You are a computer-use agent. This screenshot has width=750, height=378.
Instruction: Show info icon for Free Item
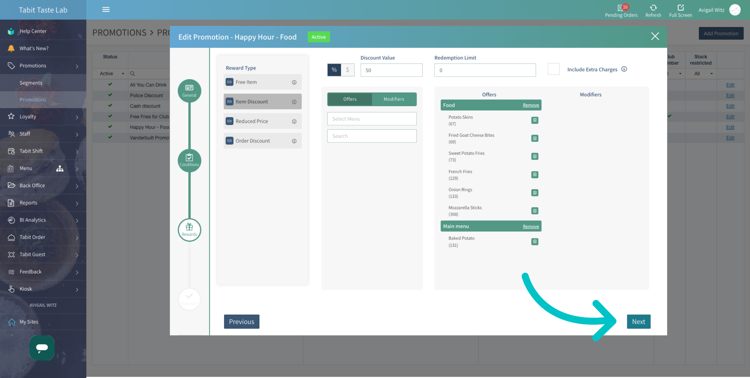294,82
